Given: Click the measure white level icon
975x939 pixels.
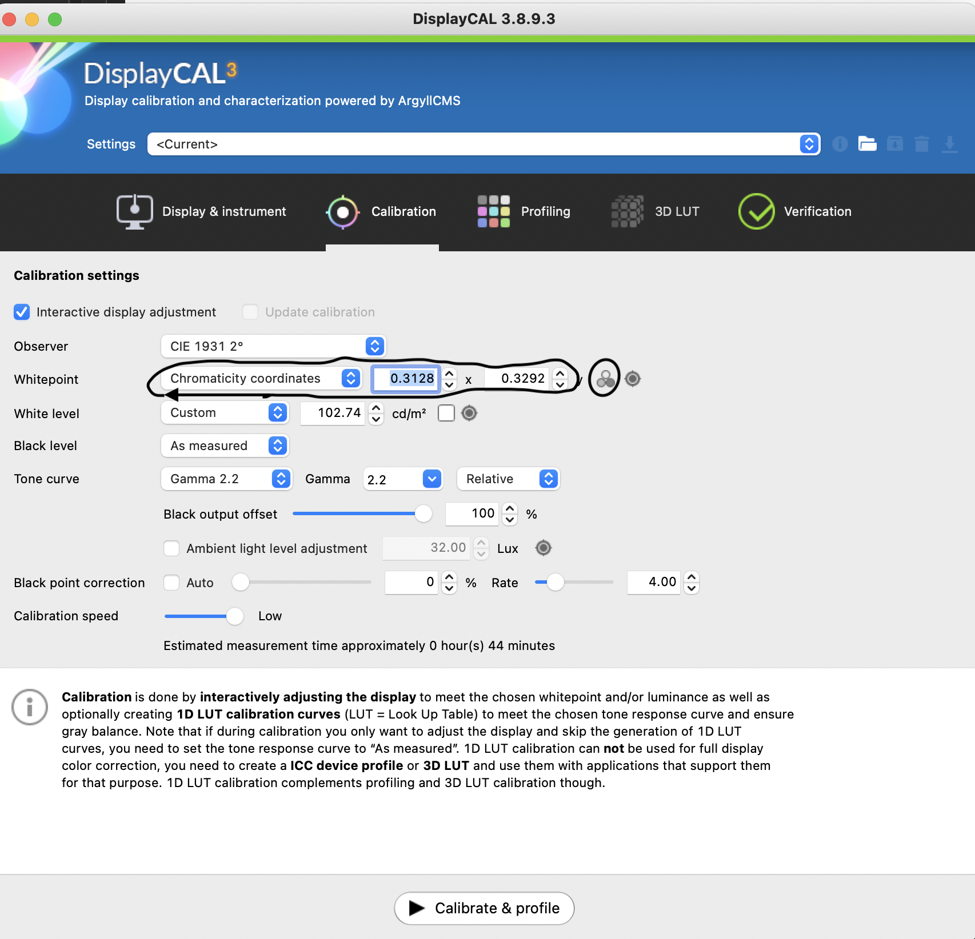Looking at the screenshot, I should (469, 413).
